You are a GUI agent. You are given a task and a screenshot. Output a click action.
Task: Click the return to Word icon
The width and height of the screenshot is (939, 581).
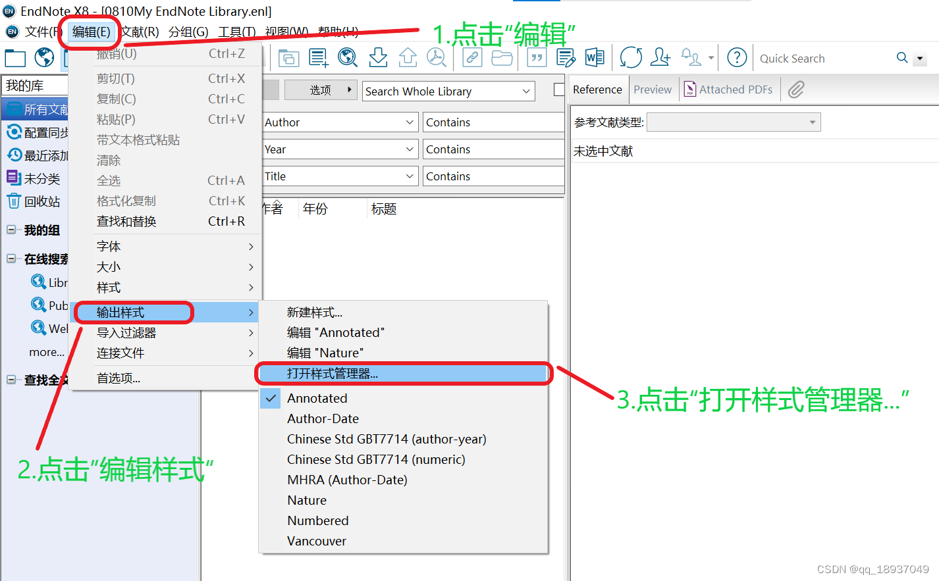(x=595, y=58)
